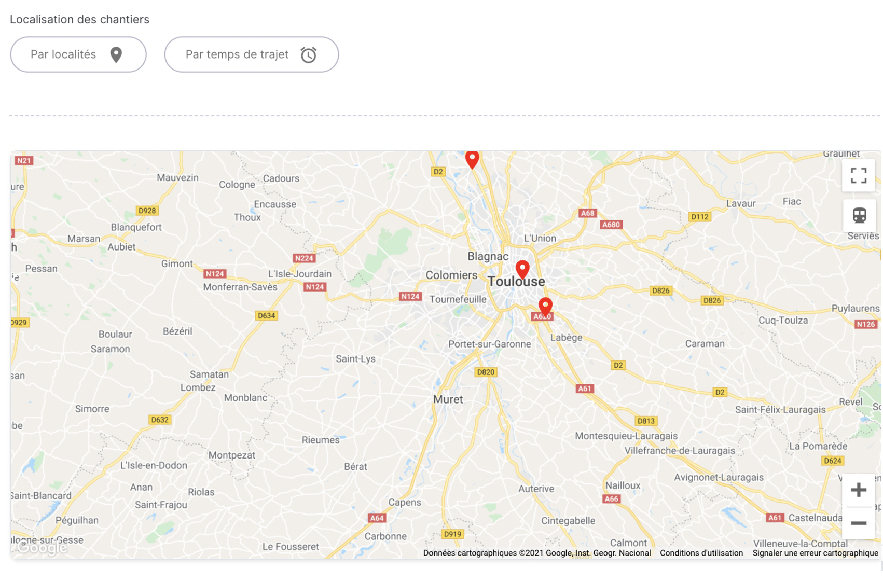Select the red marker above Toulouse label
The height and width of the screenshot is (583, 883).
[522, 270]
